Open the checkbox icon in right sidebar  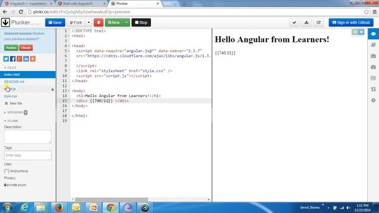click(373, 78)
